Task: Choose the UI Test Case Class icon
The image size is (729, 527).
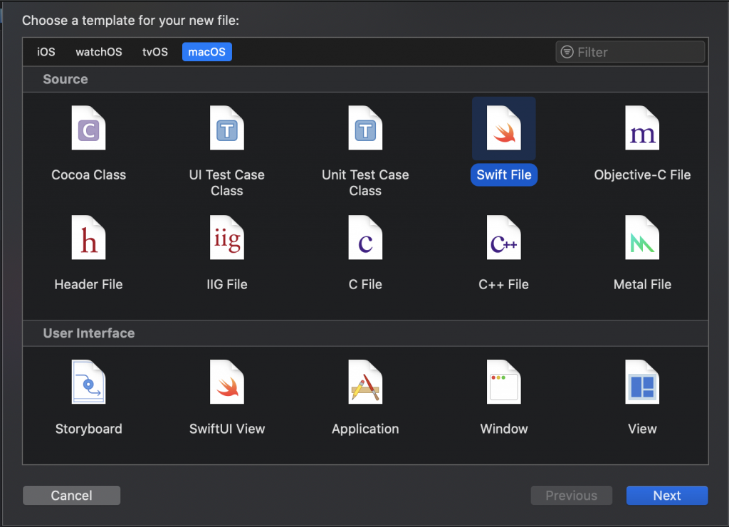Action: [227, 128]
